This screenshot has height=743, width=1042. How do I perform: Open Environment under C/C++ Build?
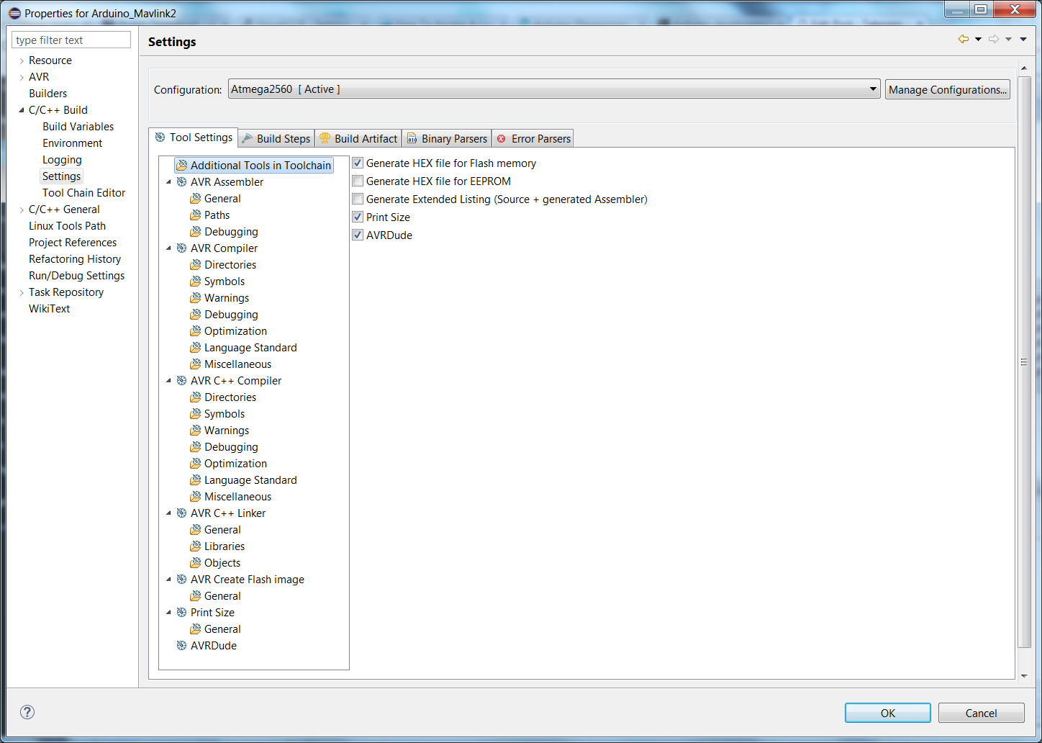[x=72, y=143]
